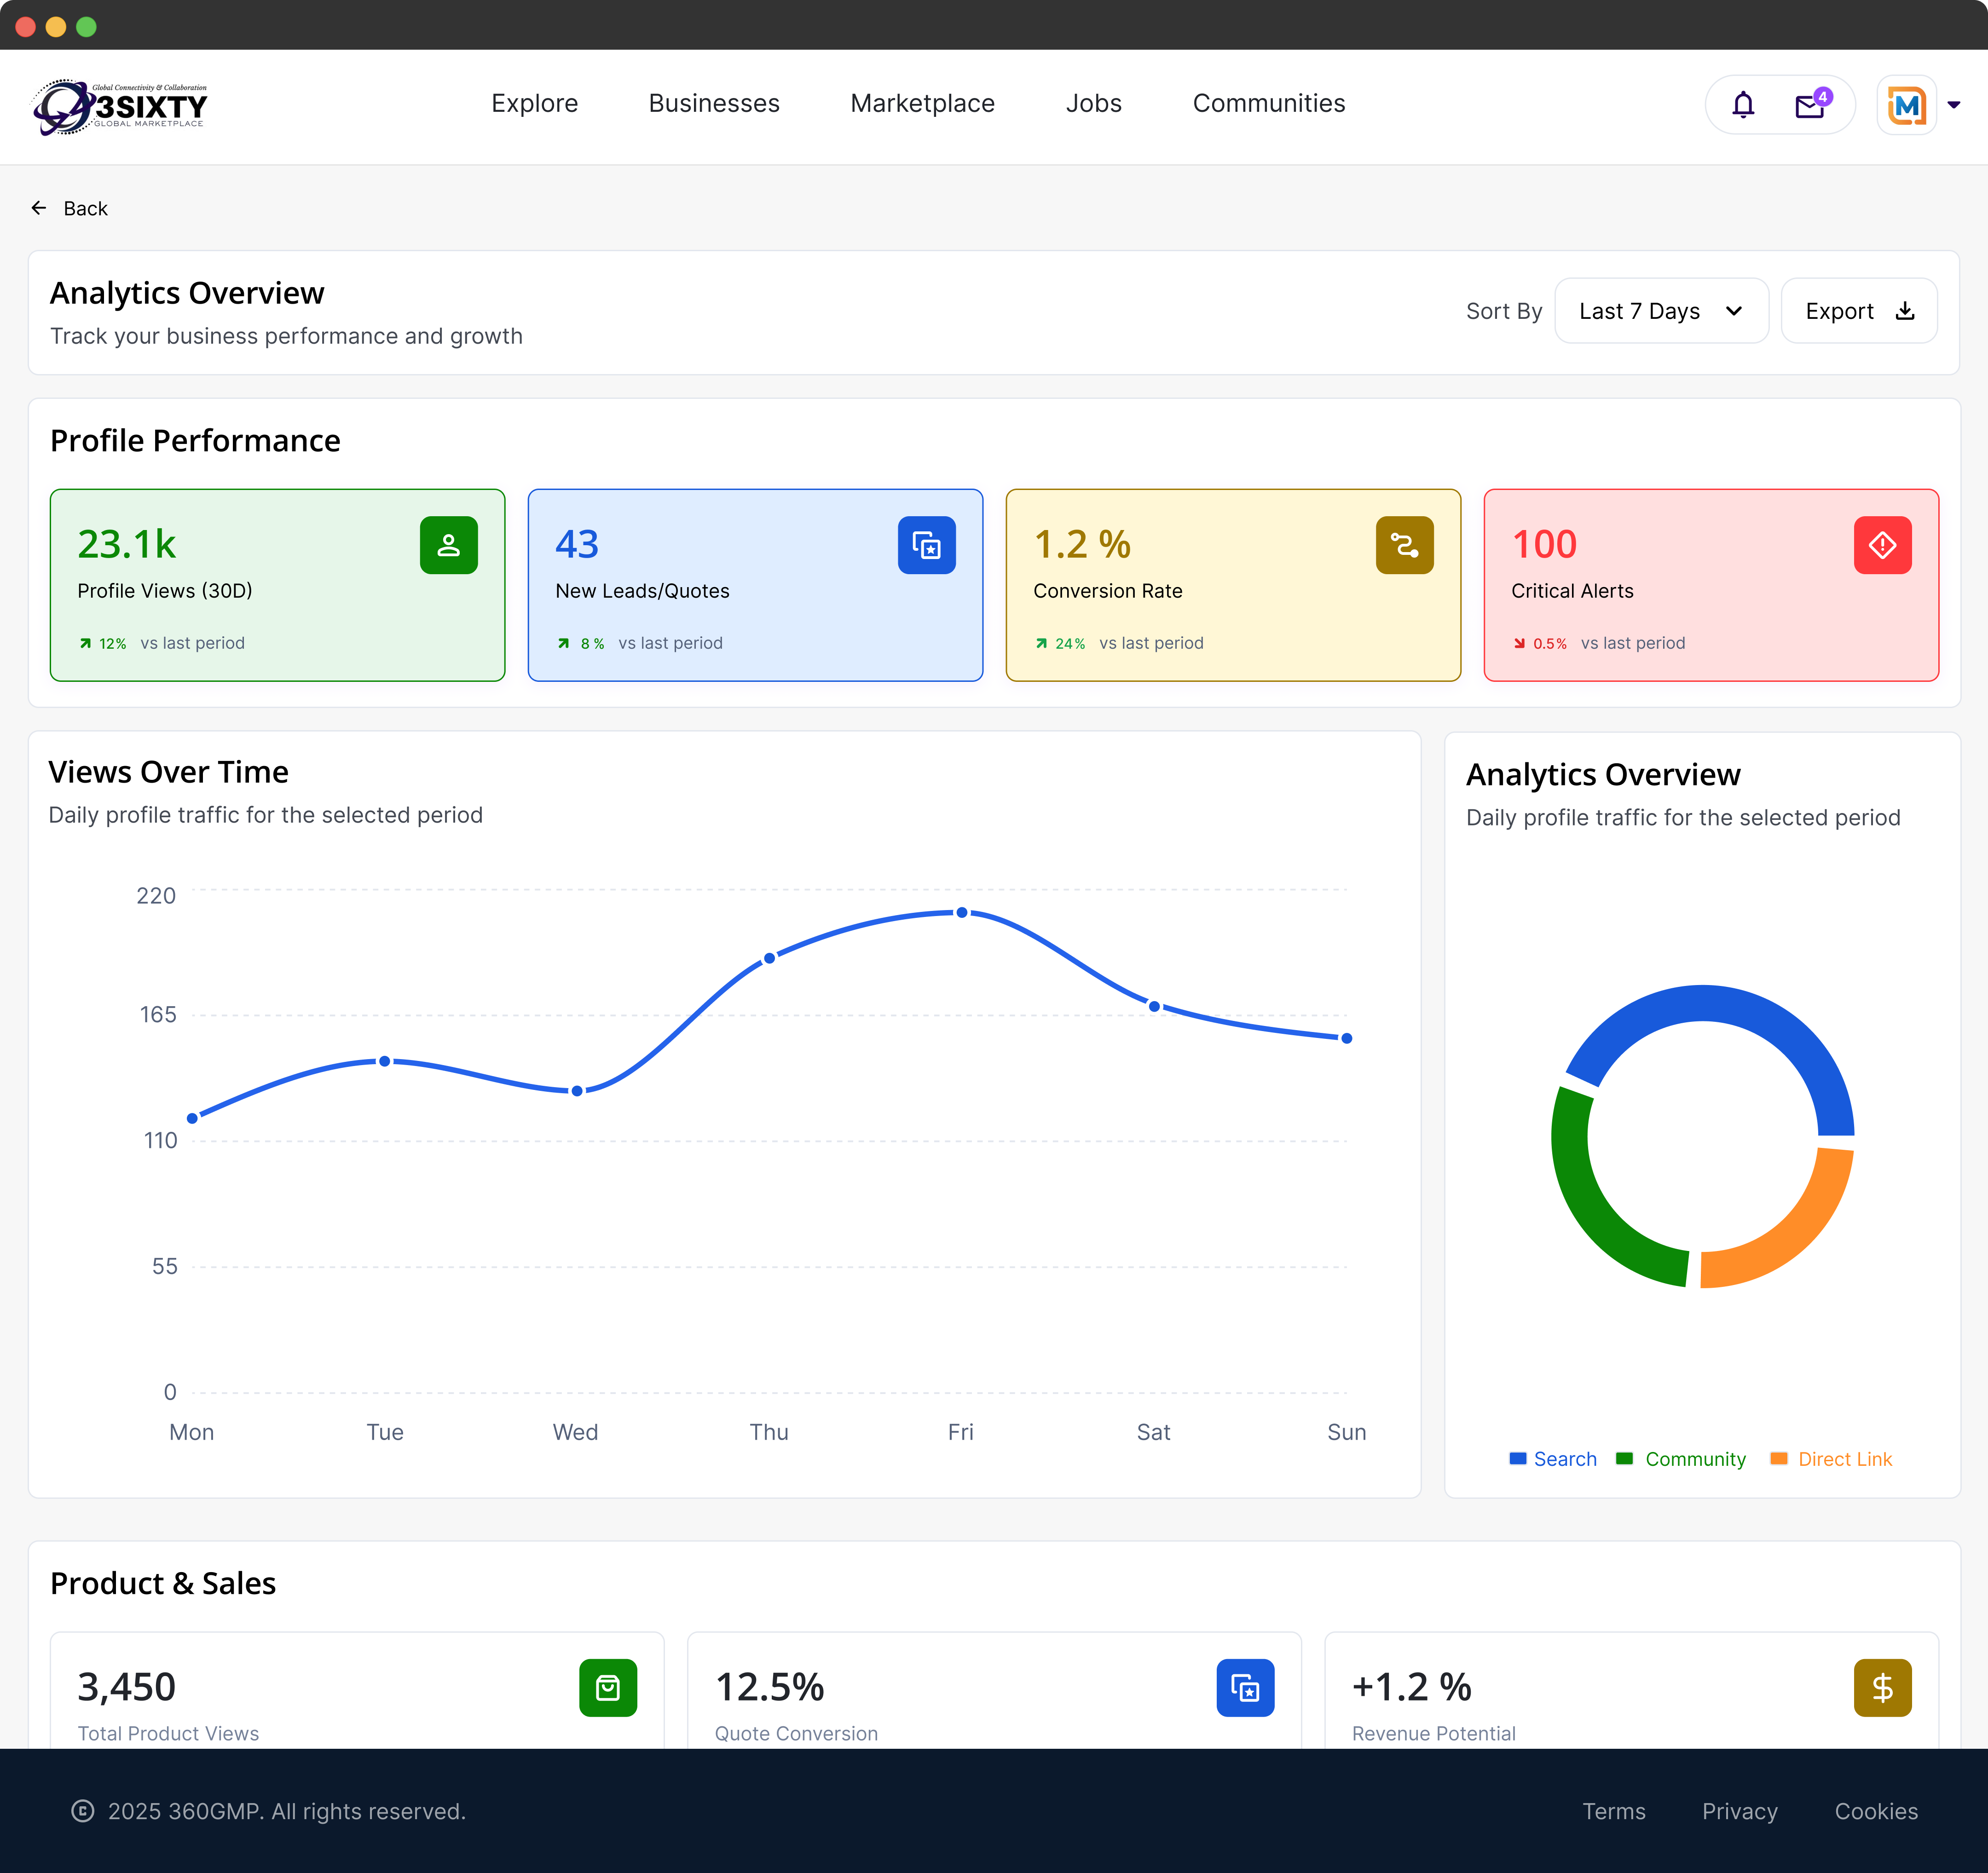The image size is (1988, 1873).
Task: Click the 12% upward trend arrow
Action: [x=86, y=643]
